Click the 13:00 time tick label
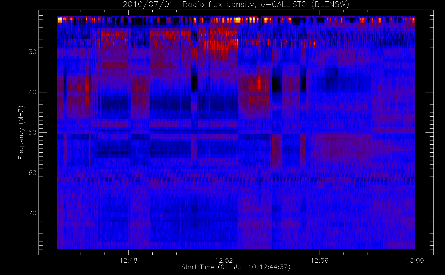Image resolution: width=445 pixels, height=275 pixels. click(415, 260)
